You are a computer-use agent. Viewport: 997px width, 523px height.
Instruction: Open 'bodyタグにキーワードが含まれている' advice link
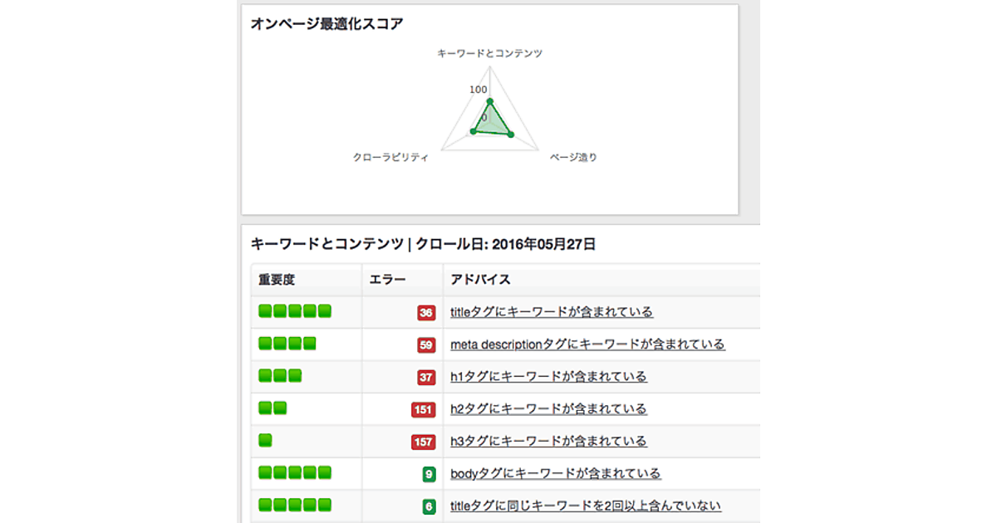[555, 474]
